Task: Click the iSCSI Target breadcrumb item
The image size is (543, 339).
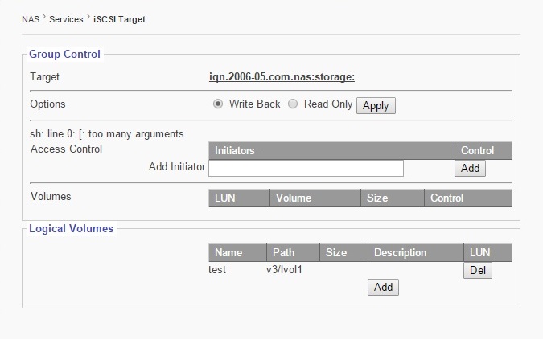Action: (120, 18)
